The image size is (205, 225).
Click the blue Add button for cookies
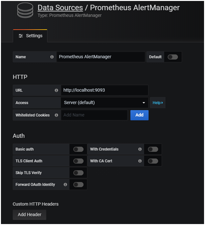[140, 115]
